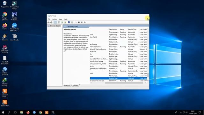Open Adobe Photoshop desktop shortcut

pos(14,16)
